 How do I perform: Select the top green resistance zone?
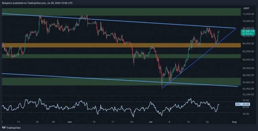pos(121,12)
